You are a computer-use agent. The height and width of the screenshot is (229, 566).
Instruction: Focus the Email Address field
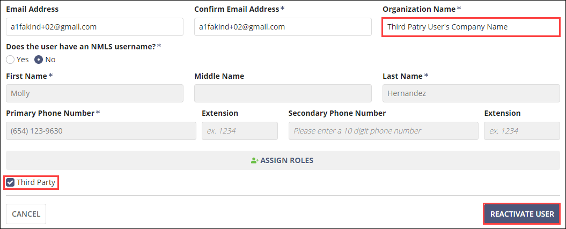pos(94,27)
